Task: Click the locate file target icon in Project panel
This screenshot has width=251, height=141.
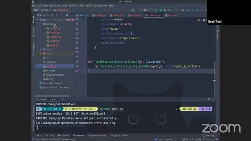Action: point(52,15)
